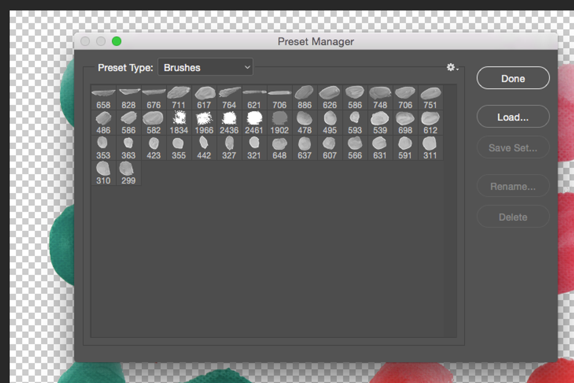The width and height of the screenshot is (574, 383).
Task: Pick the brush preset labeled 310
Action: [x=103, y=173]
